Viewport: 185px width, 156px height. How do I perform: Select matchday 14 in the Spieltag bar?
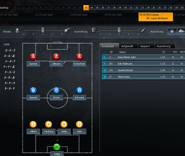point(92,8)
